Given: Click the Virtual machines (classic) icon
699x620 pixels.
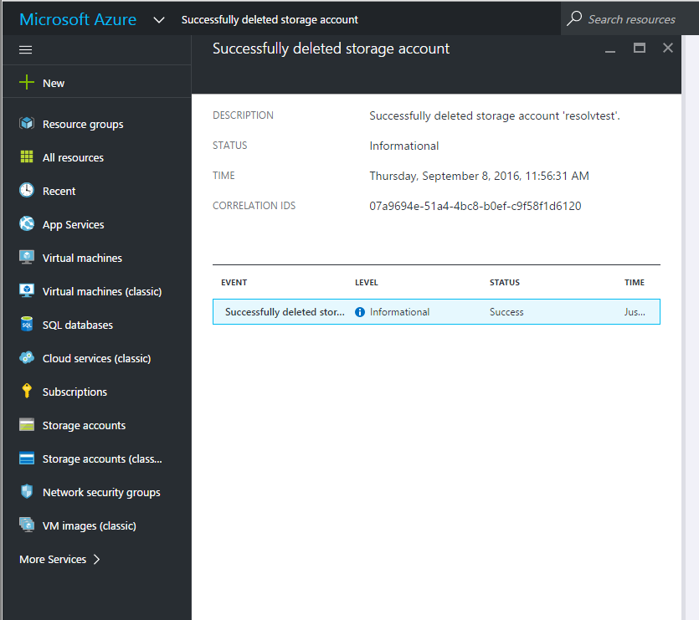Looking at the screenshot, I should tap(27, 290).
